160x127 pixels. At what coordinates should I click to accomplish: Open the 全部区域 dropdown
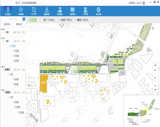pyautogui.click(x=7, y=24)
